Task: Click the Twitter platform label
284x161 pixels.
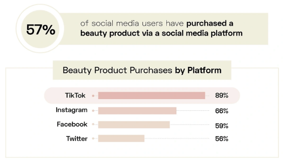Action: point(77,139)
